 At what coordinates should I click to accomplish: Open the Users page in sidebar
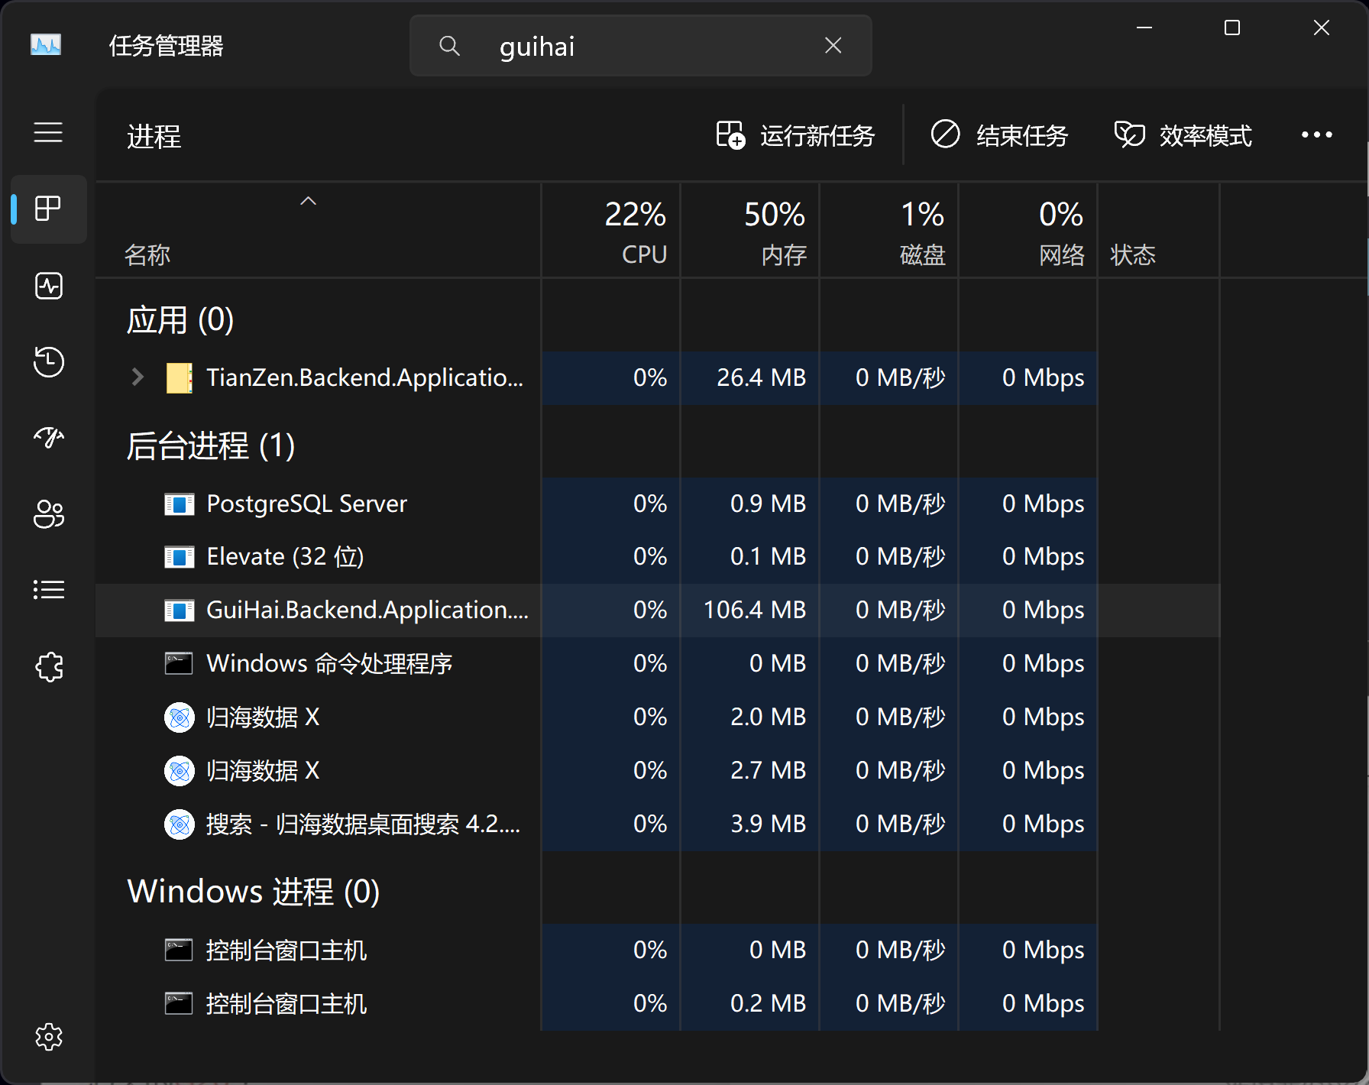[49, 514]
